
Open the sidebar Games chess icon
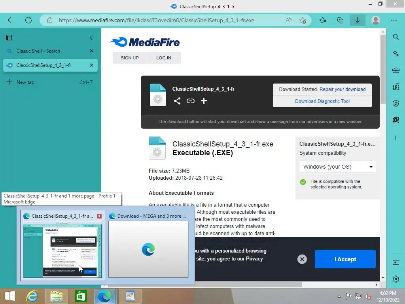[x=396, y=87]
